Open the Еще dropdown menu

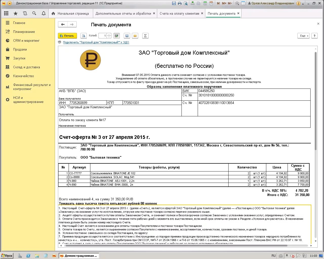pos(304,36)
